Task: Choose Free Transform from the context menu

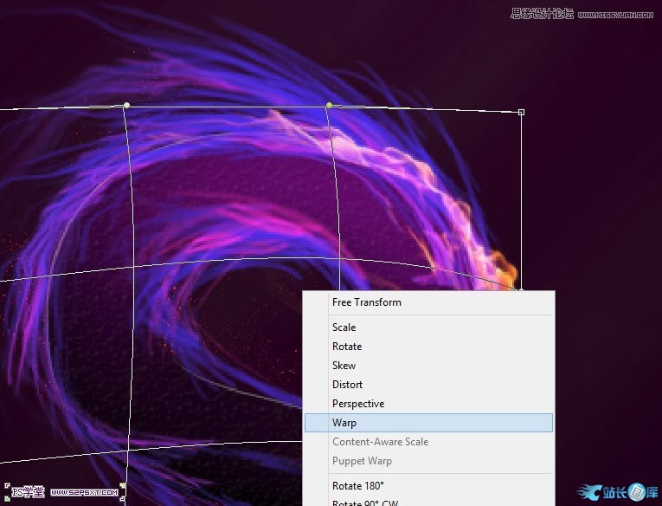Action: (x=367, y=302)
